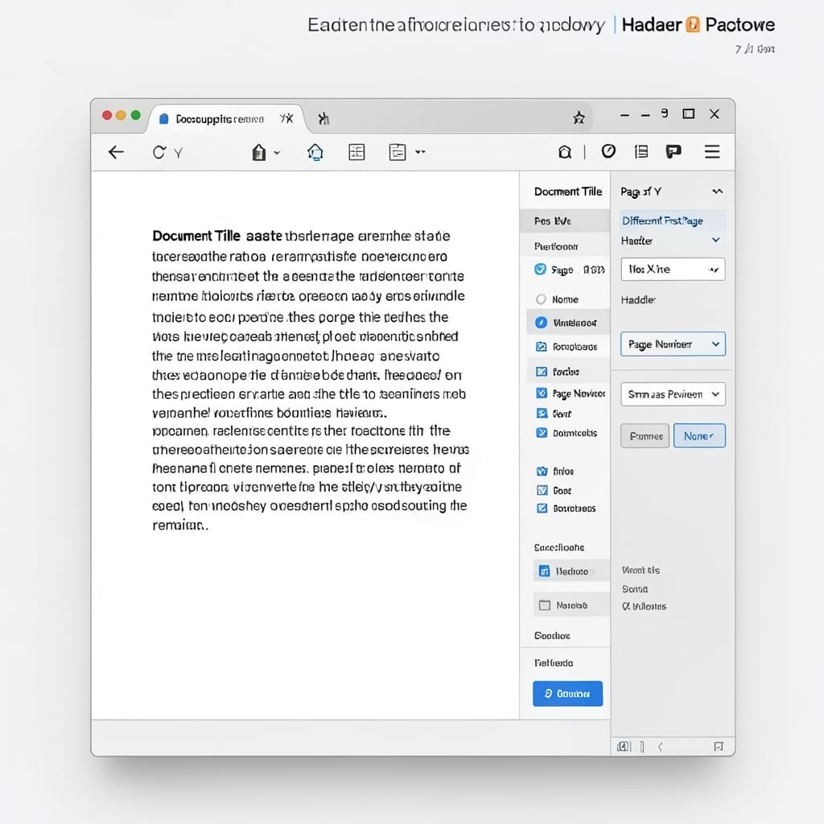Expand the 'Hadter' chevron
The image size is (824, 824).
pyautogui.click(x=715, y=240)
